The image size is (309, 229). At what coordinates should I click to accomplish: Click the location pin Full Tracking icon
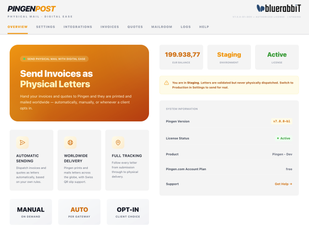118,142
